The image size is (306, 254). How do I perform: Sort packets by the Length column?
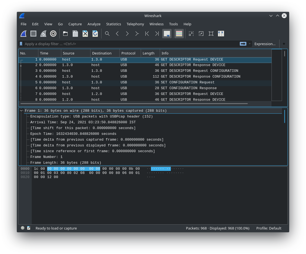[x=150, y=53]
